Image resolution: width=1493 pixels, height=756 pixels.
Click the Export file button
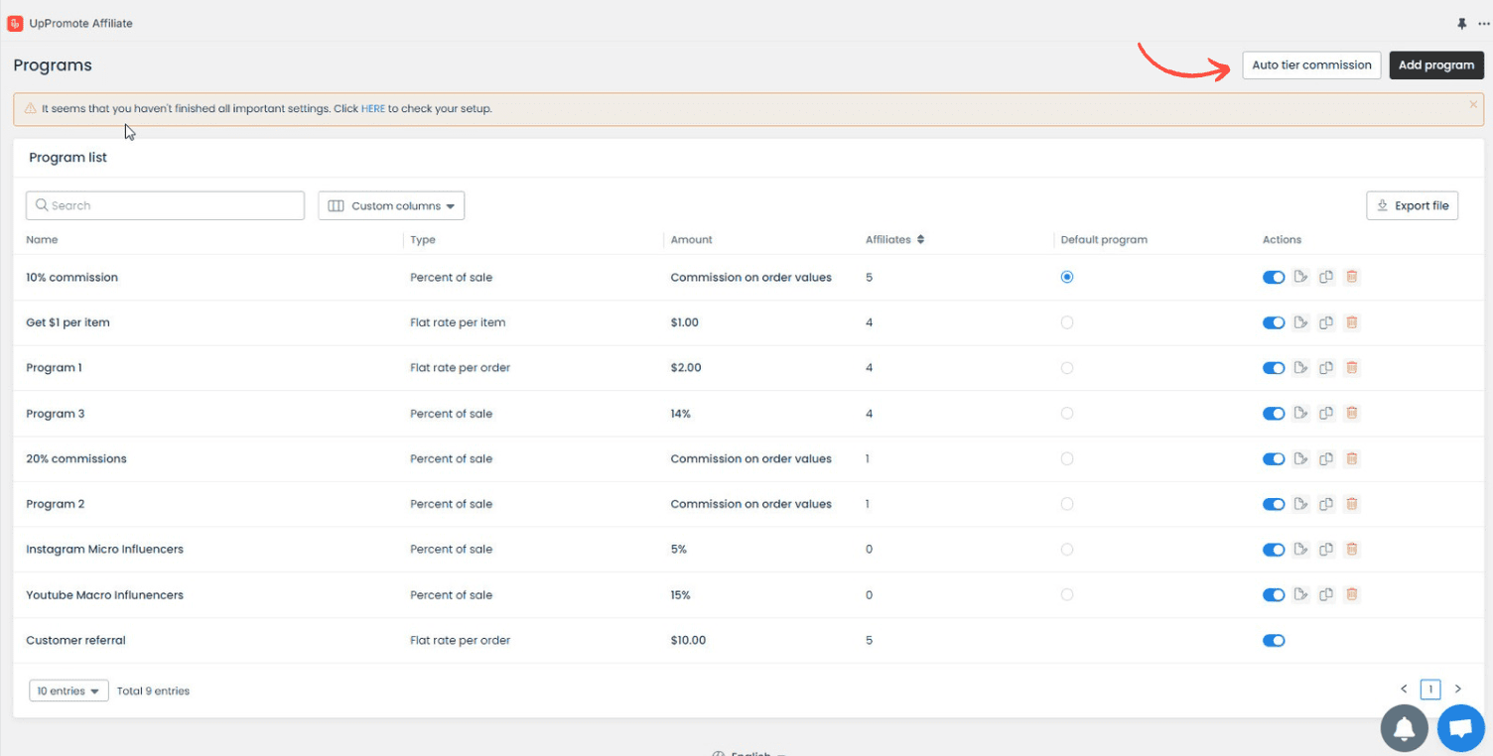tap(1413, 205)
